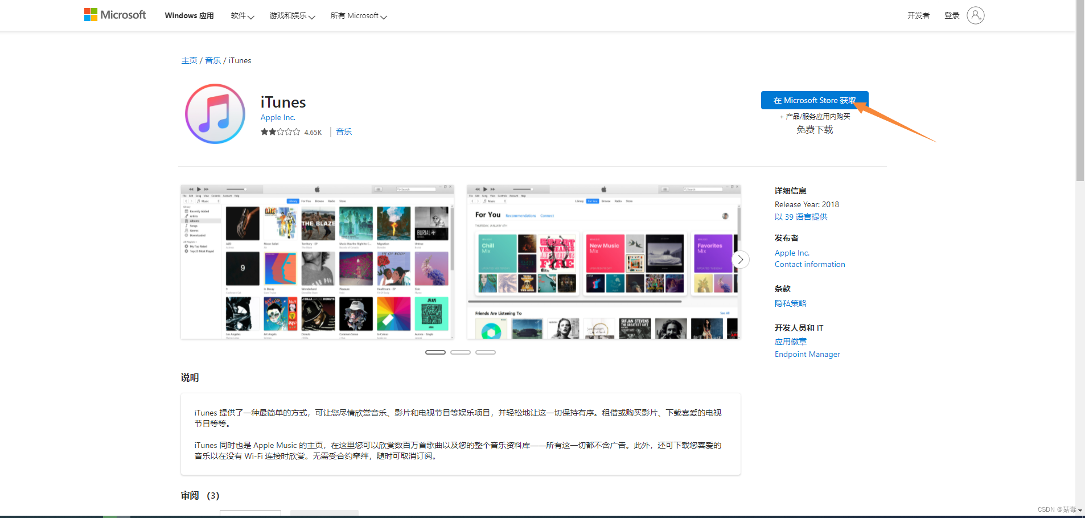Click the 4.65K ratings count
Viewport: 1085px width, 518px height.
click(313, 133)
